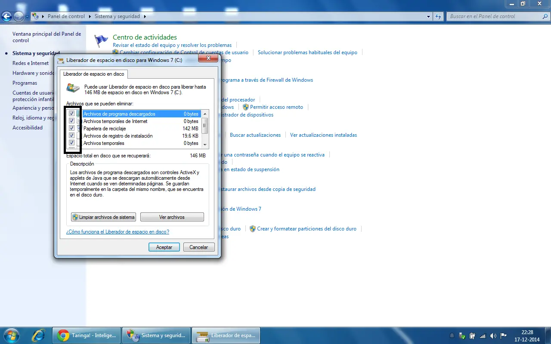Click the Ver archivos button

(x=172, y=217)
